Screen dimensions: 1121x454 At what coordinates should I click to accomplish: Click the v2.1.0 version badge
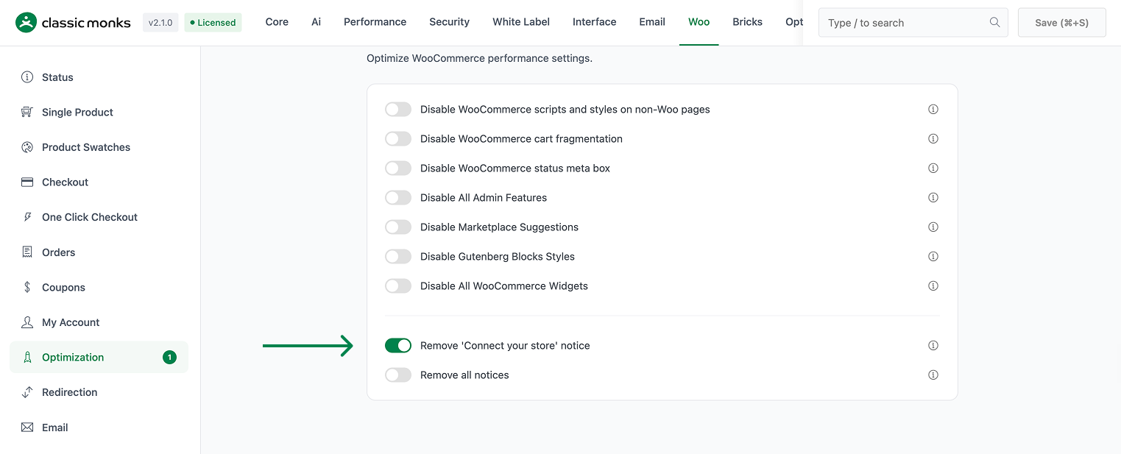(160, 22)
